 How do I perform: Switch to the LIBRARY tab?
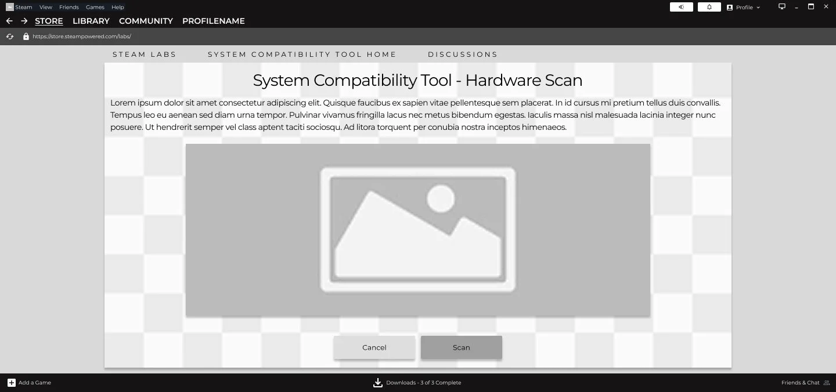click(x=91, y=21)
